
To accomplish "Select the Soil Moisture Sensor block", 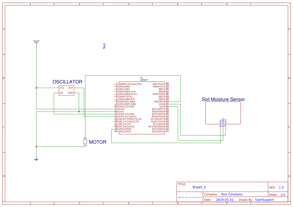I will tap(223, 112).
